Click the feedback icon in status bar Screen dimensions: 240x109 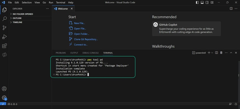230,104
